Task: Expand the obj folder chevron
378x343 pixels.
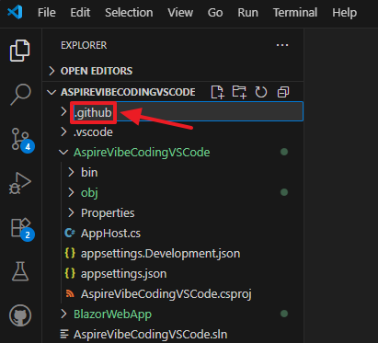Action: coord(71,192)
